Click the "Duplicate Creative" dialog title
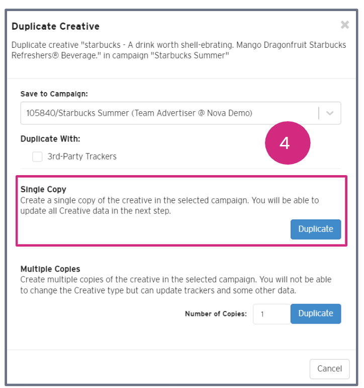Image resolution: width=364 pixels, height=388 pixels. tap(55, 26)
